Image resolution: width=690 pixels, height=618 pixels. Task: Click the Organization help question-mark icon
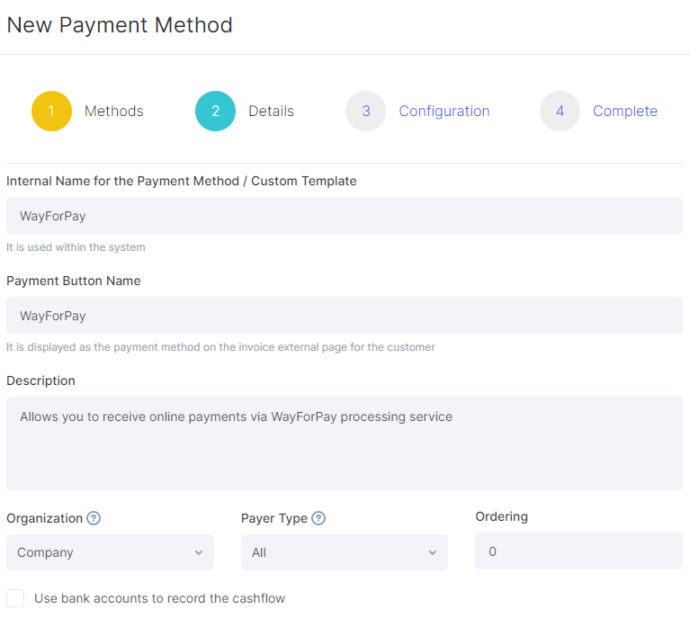(94, 518)
